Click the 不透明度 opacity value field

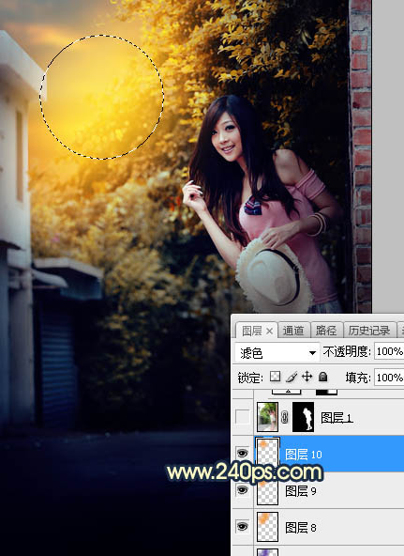pyautogui.click(x=389, y=352)
